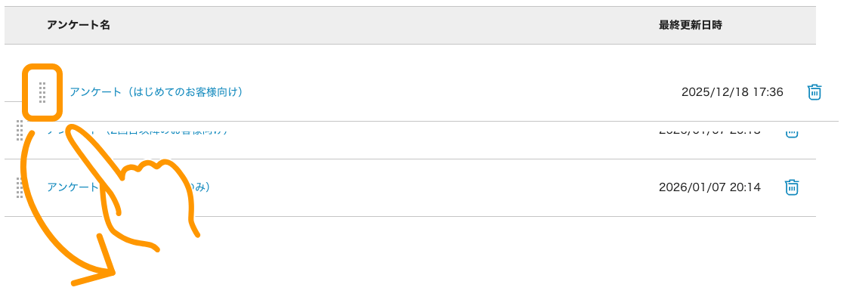The height and width of the screenshot is (303, 850).
Task: Click the アンケート名 column header
Action: click(x=79, y=26)
